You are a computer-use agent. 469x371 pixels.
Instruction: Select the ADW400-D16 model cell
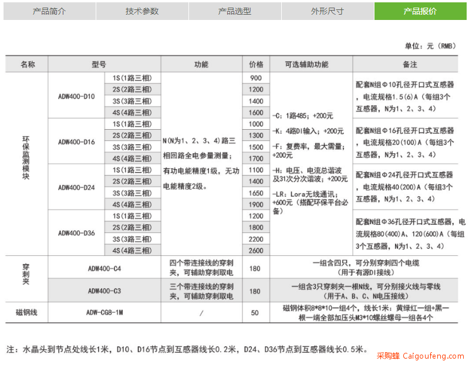point(76,142)
